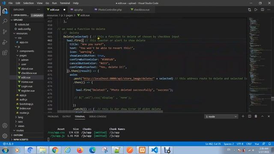The image size is (274, 154).
Task: Expand the views folder
Action: (x=21, y=126)
